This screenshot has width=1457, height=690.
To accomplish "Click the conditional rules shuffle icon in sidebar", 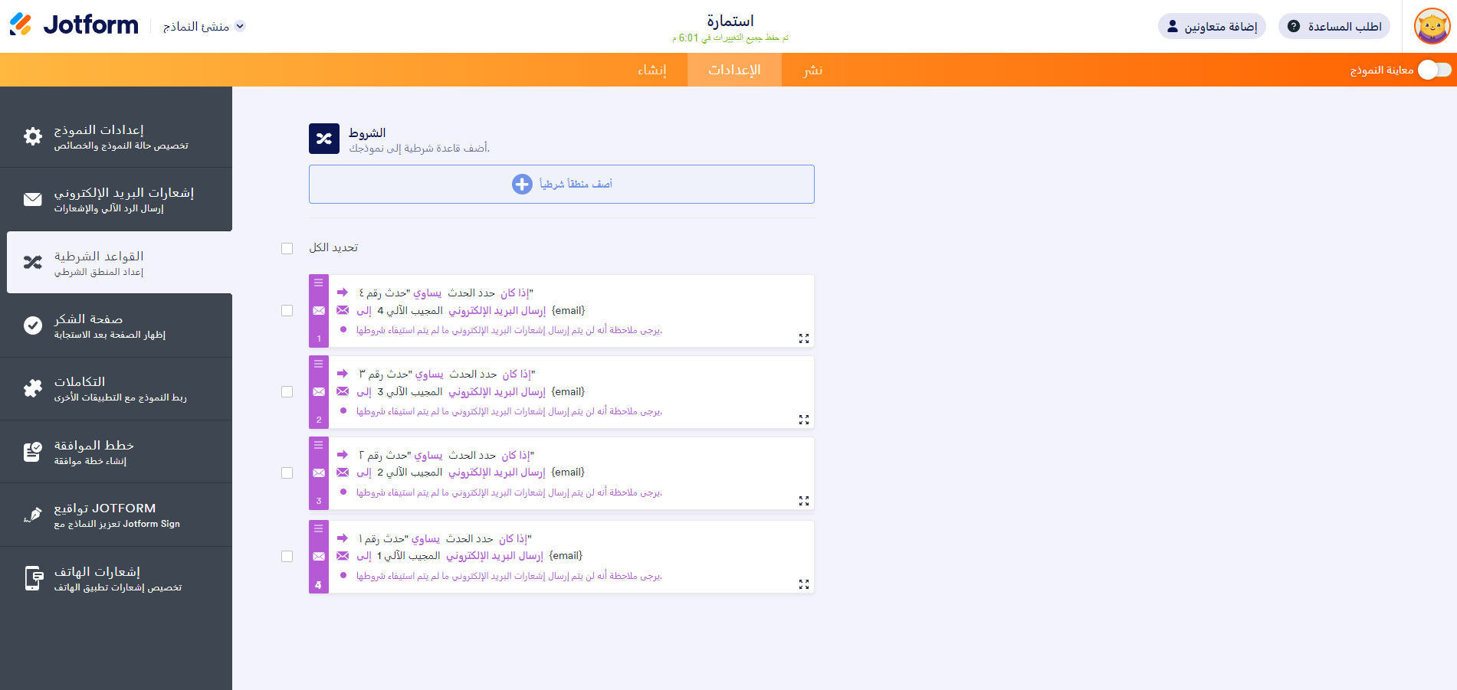I will point(32,262).
